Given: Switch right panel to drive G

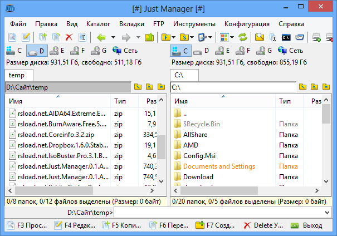Looking at the screenshot, I should (263, 51).
